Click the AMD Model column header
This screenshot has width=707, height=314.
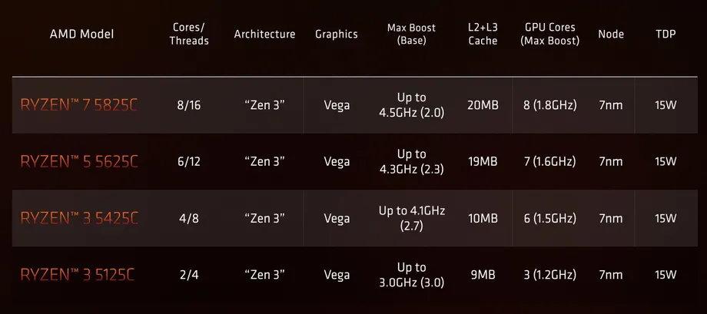click(81, 34)
